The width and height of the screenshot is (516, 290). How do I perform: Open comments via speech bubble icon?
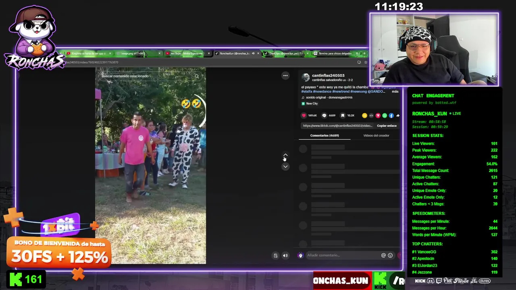(x=324, y=116)
